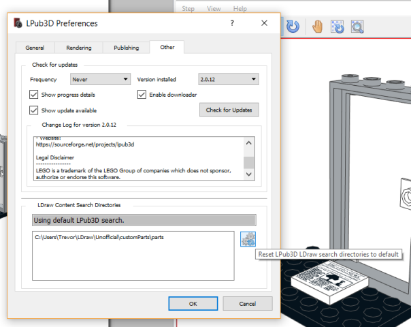Click the change log scroll up arrow
Viewport: 411px width, 327px height.
tap(249, 143)
